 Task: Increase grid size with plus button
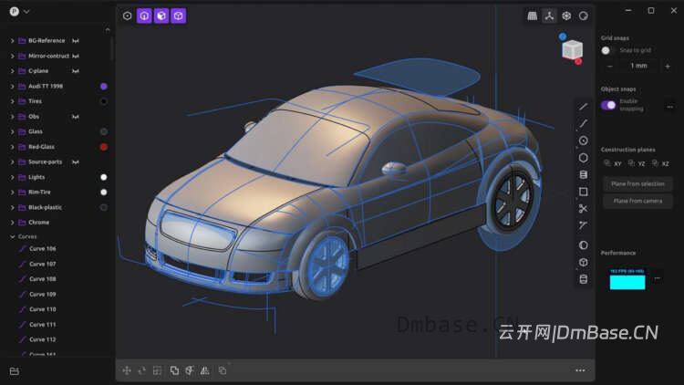pyautogui.click(x=668, y=67)
